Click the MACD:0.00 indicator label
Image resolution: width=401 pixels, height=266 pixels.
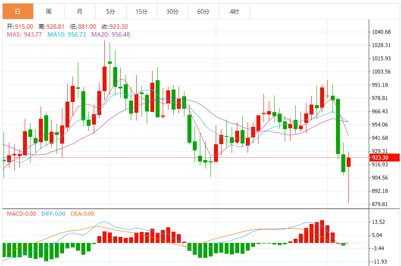(22, 214)
